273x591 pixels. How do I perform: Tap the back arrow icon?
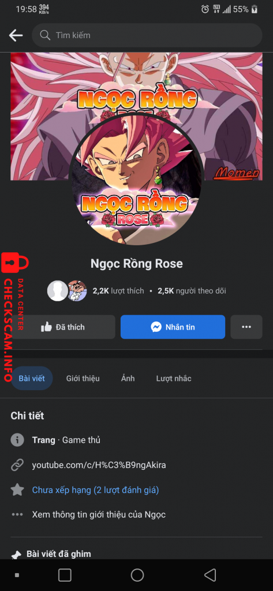tap(16, 35)
